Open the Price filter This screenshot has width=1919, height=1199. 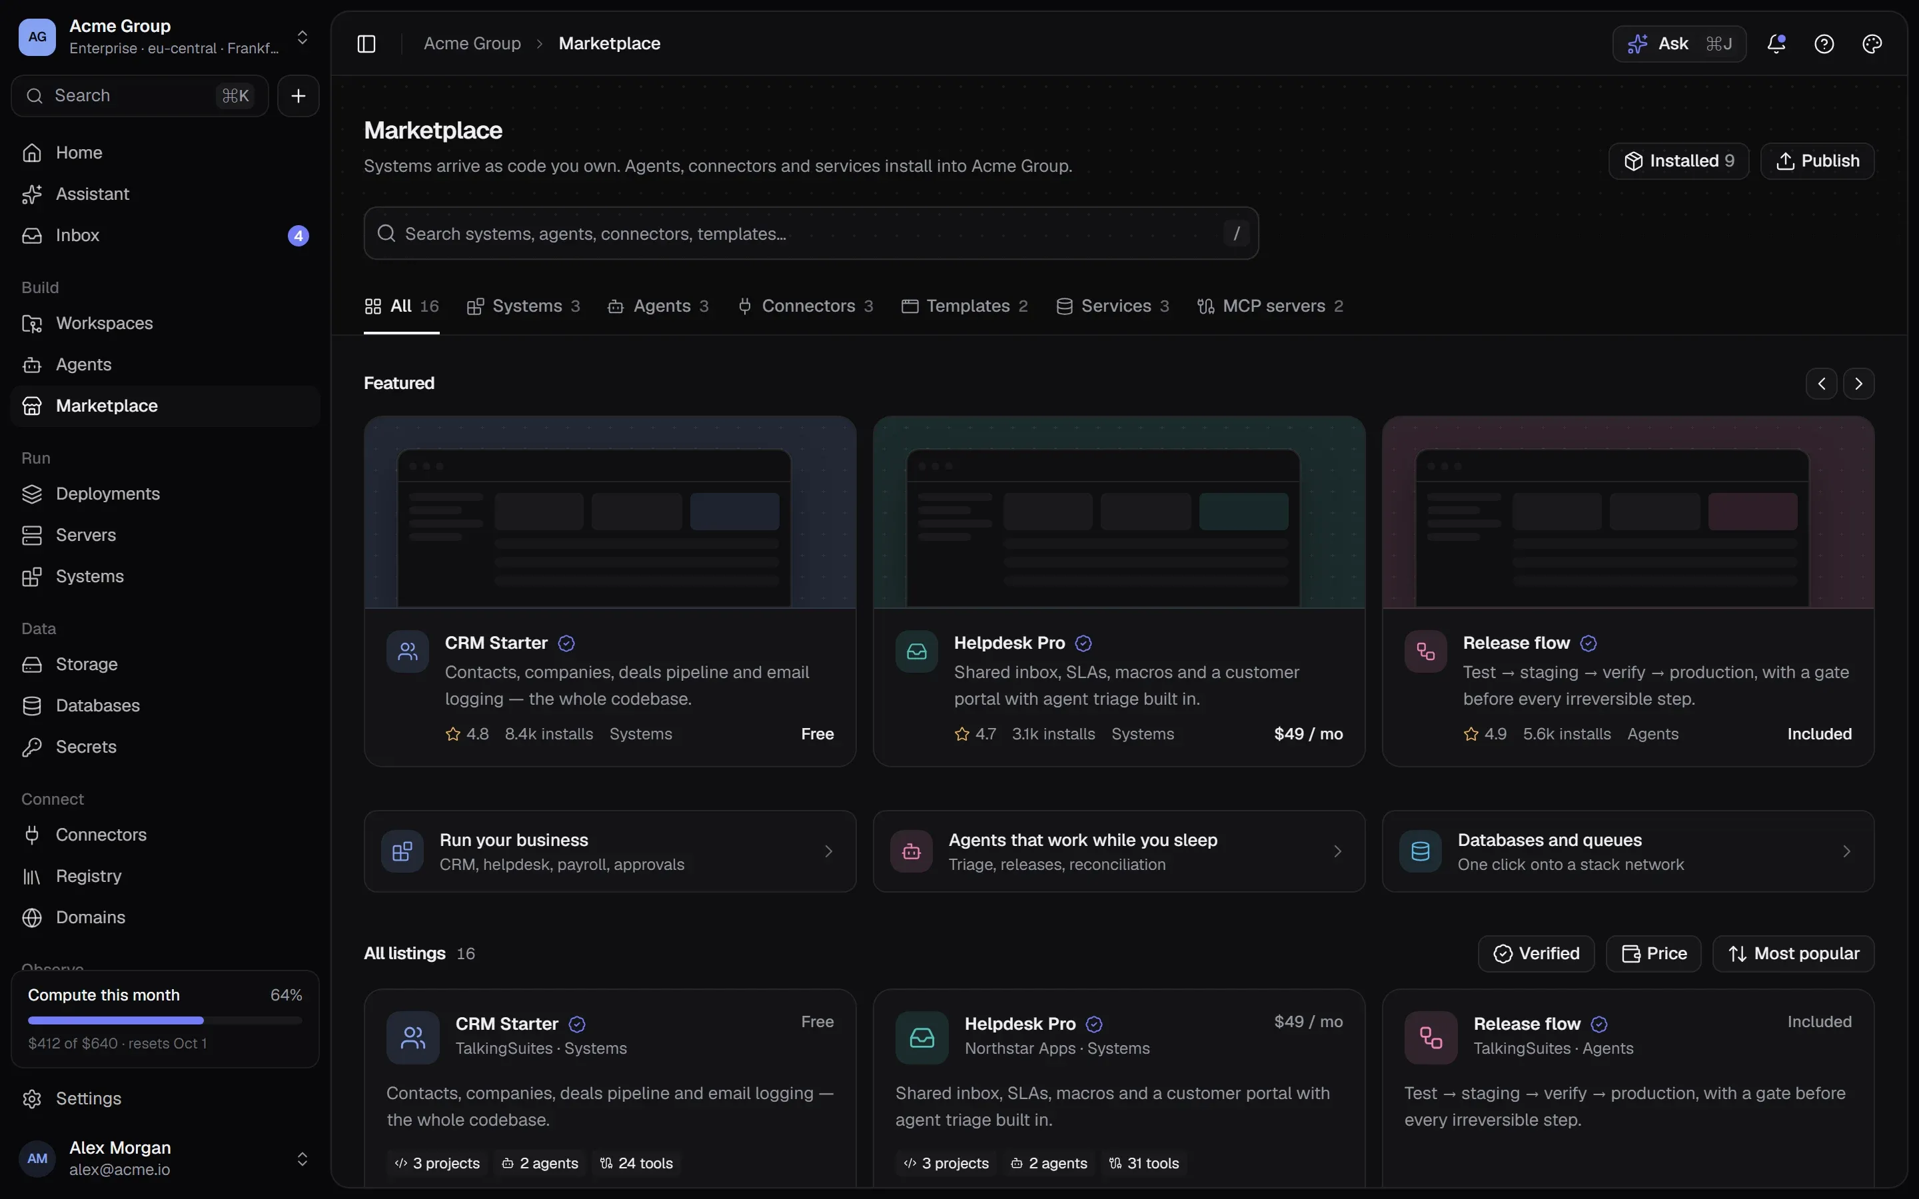click(1653, 953)
